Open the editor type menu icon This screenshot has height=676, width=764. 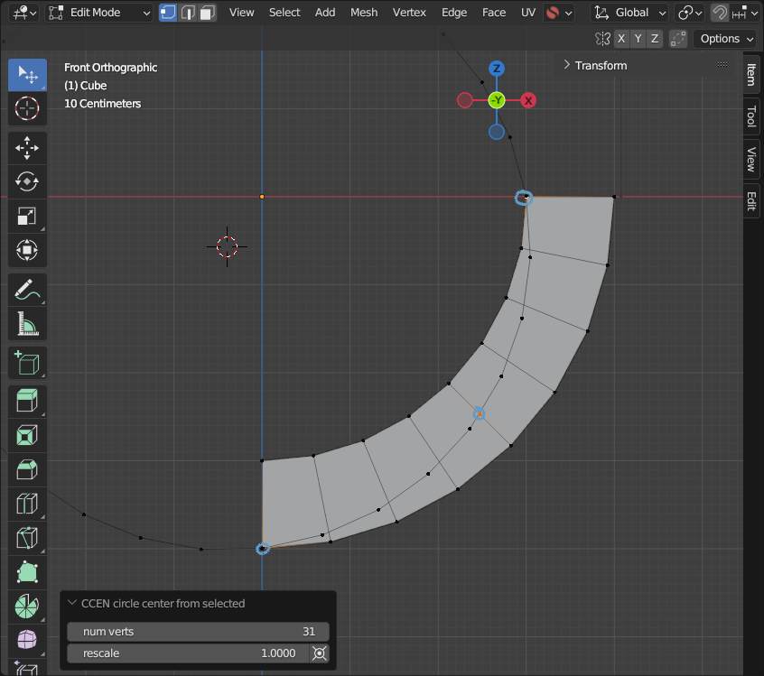(x=24, y=13)
